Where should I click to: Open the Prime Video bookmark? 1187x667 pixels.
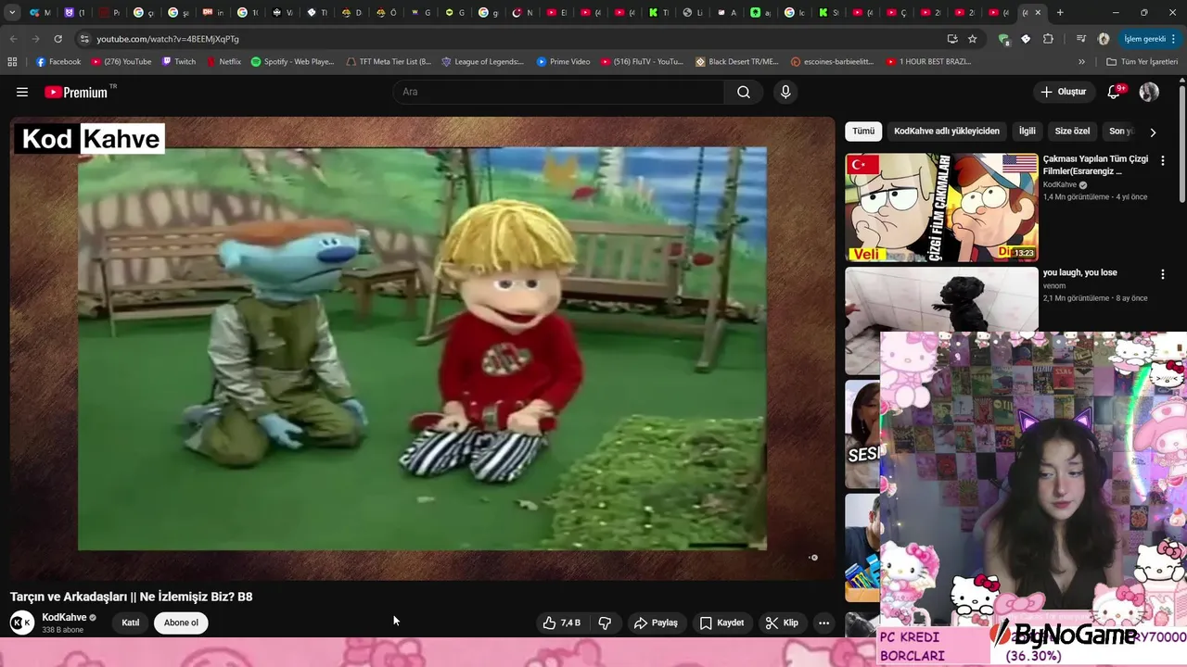pyautogui.click(x=563, y=62)
